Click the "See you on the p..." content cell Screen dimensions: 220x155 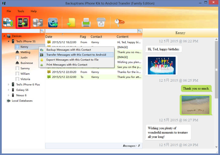click(129, 67)
